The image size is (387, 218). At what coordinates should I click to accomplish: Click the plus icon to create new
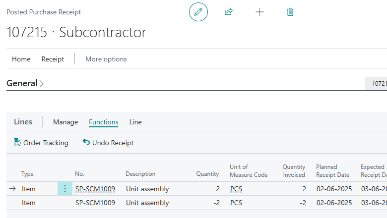tap(259, 12)
